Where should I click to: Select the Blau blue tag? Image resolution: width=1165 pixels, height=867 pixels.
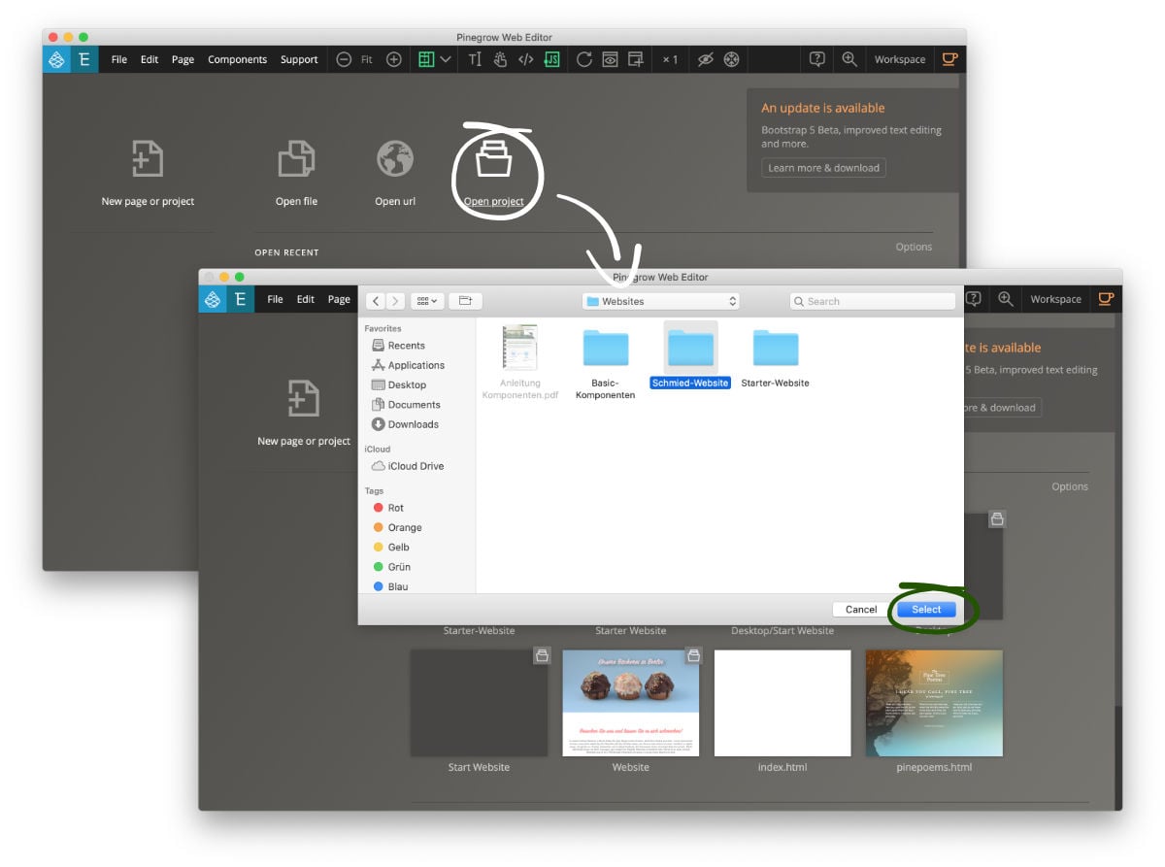pyautogui.click(x=390, y=586)
